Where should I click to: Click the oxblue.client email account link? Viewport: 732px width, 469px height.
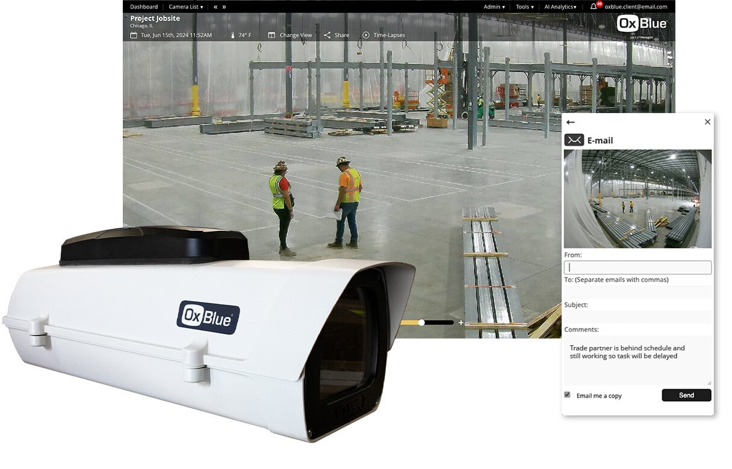[x=636, y=7]
